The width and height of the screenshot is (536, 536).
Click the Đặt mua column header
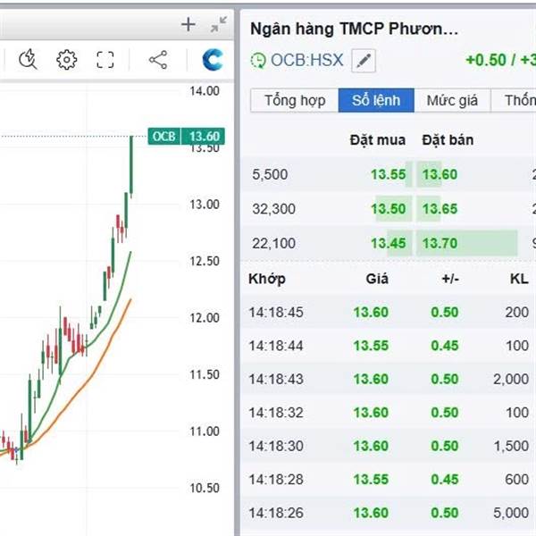click(377, 140)
